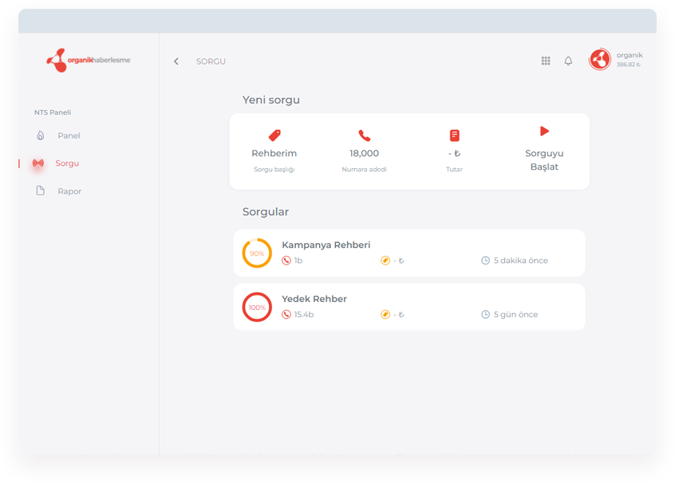The height and width of the screenshot is (483, 675).
Task: Open the Yedek Rehber query
Action: click(x=314, y=299)
